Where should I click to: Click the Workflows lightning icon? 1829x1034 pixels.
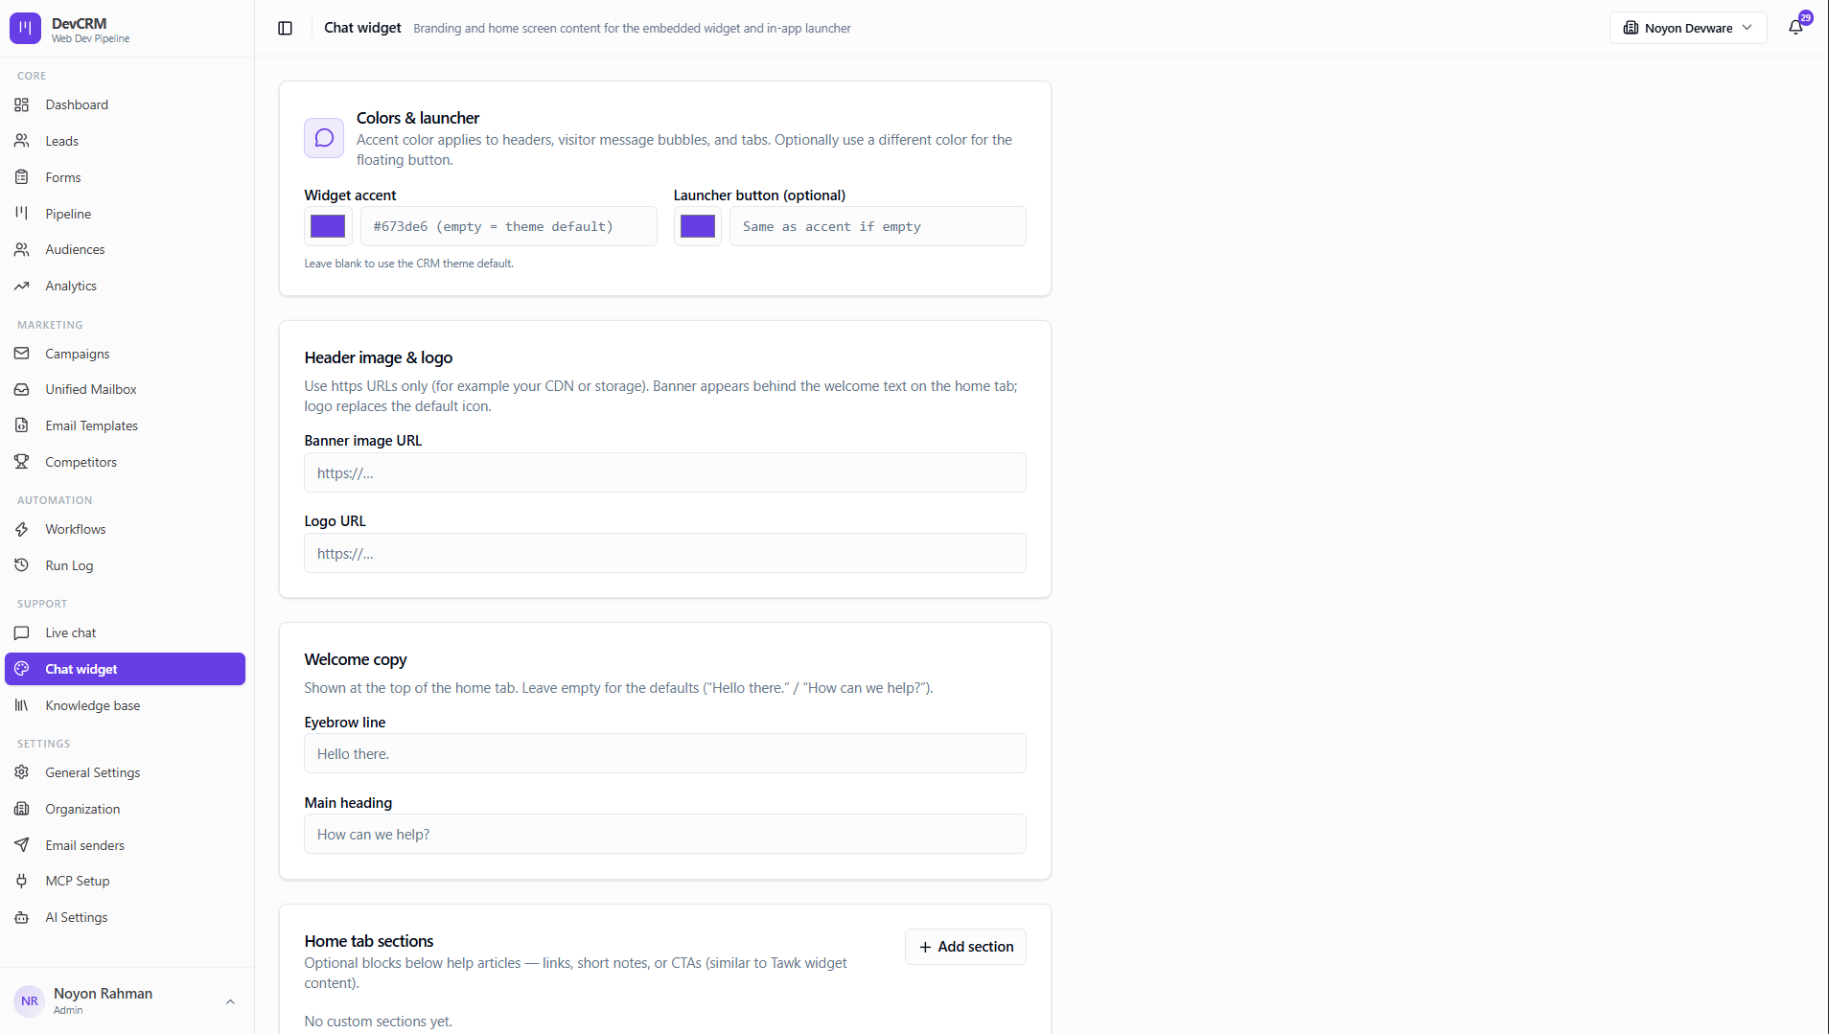pos(22,529)
